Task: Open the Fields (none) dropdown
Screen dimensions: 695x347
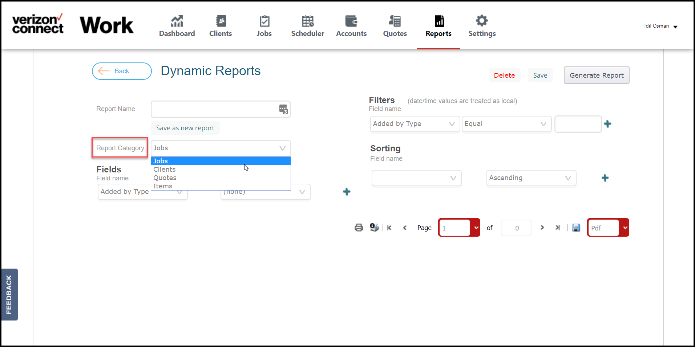Action: coord(266,192)
